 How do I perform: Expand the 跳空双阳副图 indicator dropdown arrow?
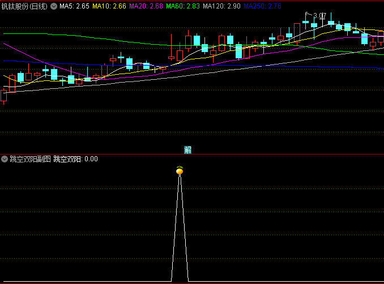pos(5,159)
